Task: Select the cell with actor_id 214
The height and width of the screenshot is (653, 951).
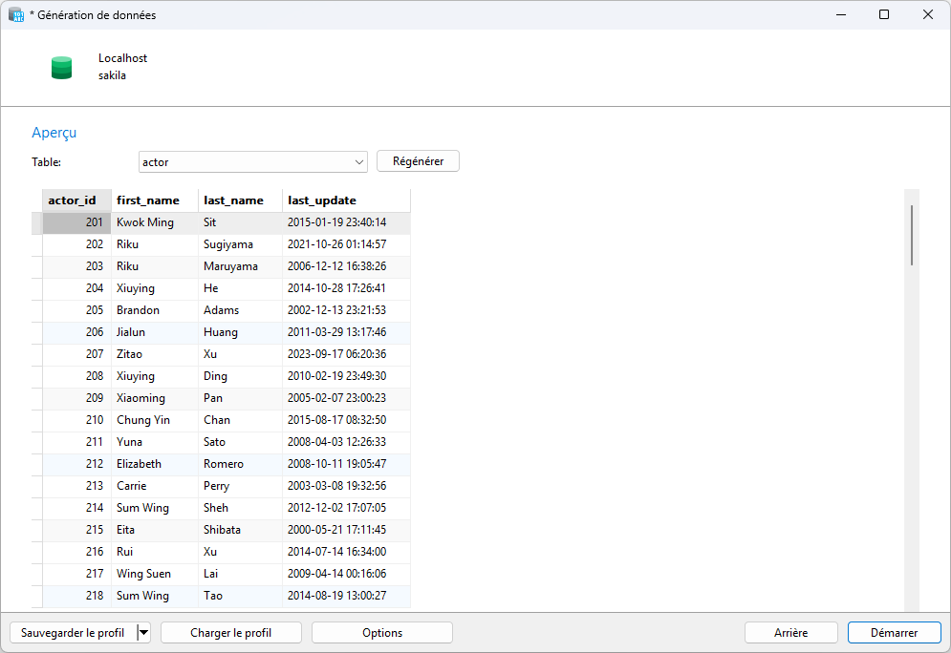Action: coord(77,508)
